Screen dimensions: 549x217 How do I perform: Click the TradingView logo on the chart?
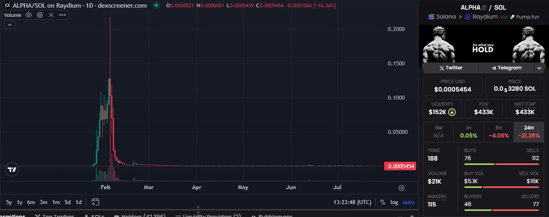coord(11,169)
